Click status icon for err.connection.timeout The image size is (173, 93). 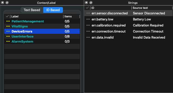click(88, 31)
